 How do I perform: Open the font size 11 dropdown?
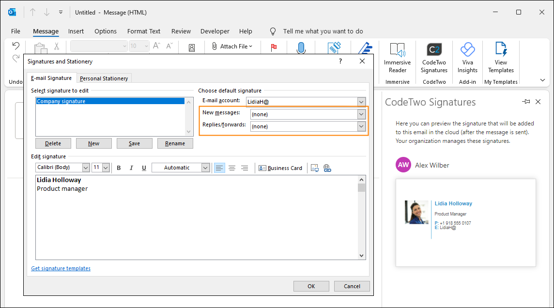(x=106, y=168)
